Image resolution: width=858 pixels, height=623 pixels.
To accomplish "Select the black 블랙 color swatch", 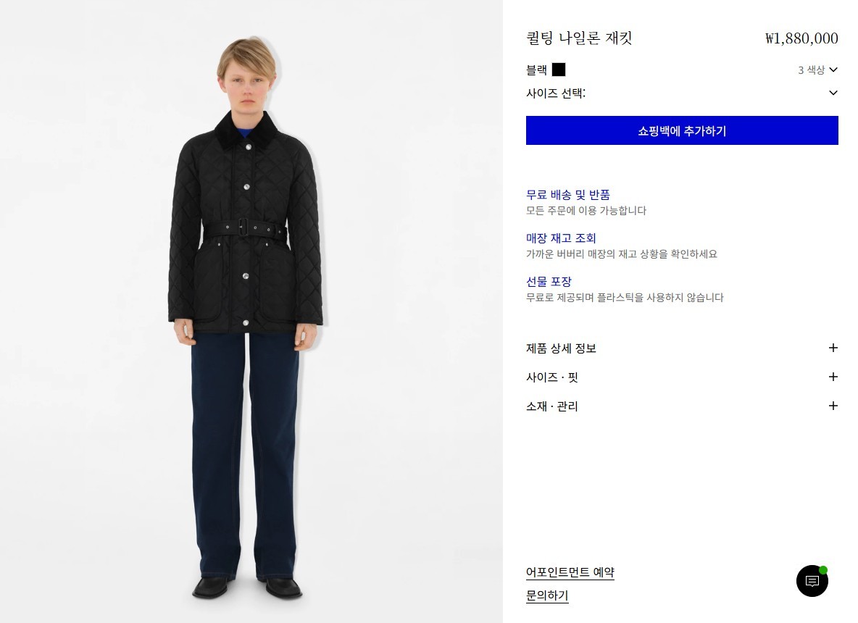I will 559,70.
